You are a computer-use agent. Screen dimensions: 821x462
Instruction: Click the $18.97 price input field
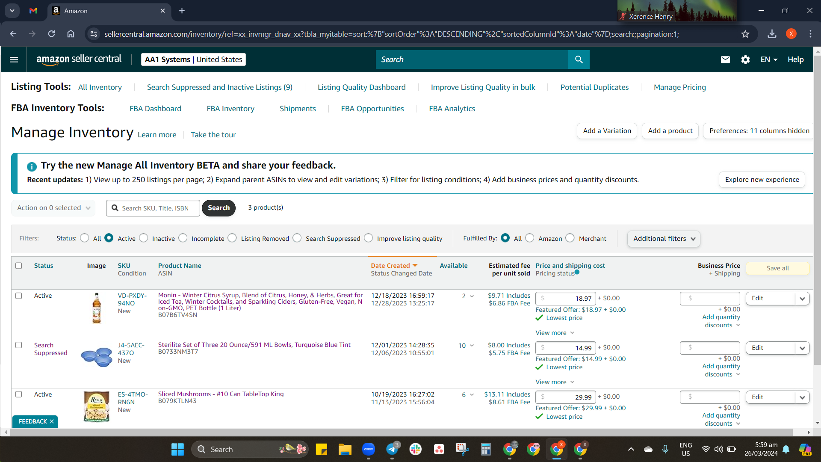click(x=565, y=299)
